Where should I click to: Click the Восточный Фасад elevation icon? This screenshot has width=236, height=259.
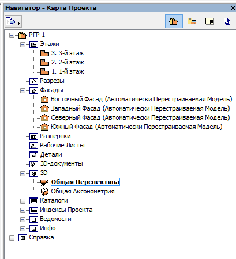(x=44, y=99)
